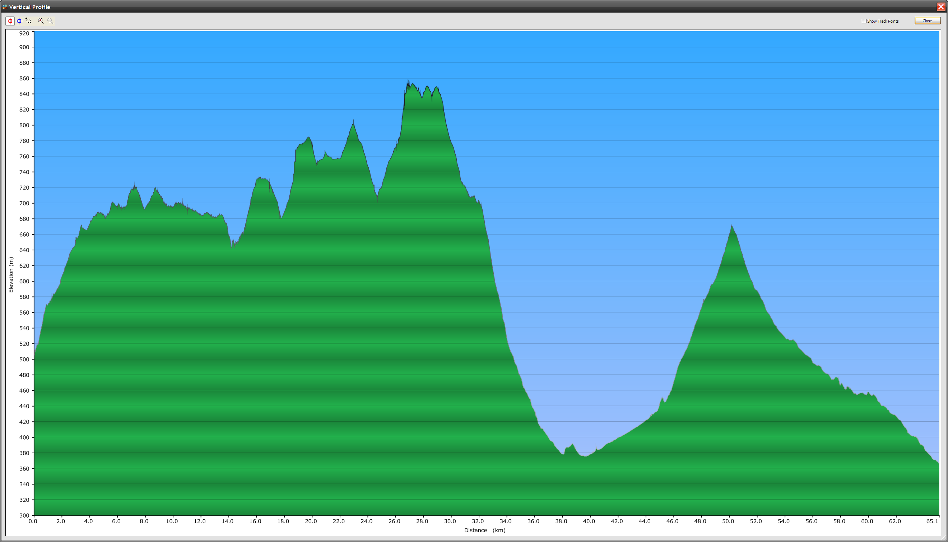The height and width of the screenshot is (542, 948).
Task: Click the Distance (km) axis title
Action: coord(484,530)
